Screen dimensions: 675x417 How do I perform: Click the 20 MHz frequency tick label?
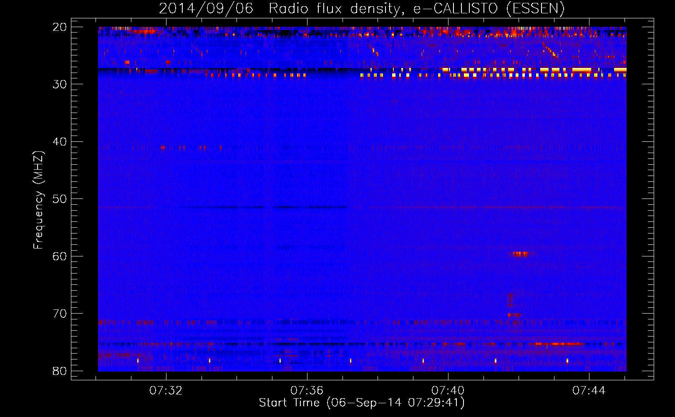pyautogui.click(x=60, y=27)
